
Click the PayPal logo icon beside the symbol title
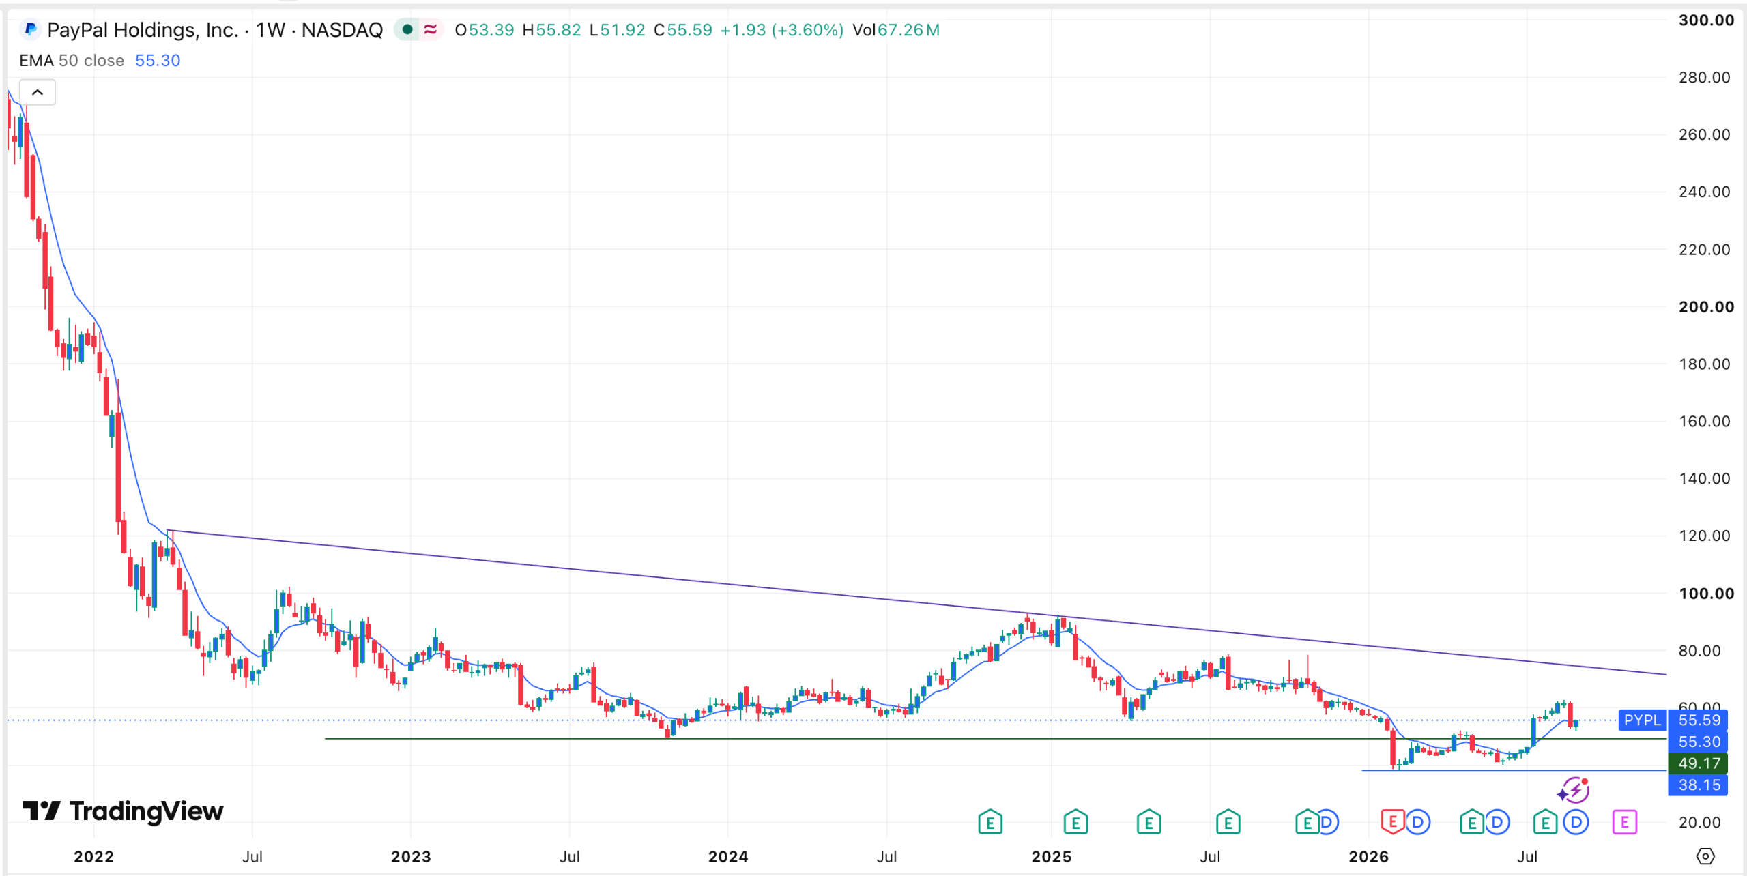pos(30,29)
